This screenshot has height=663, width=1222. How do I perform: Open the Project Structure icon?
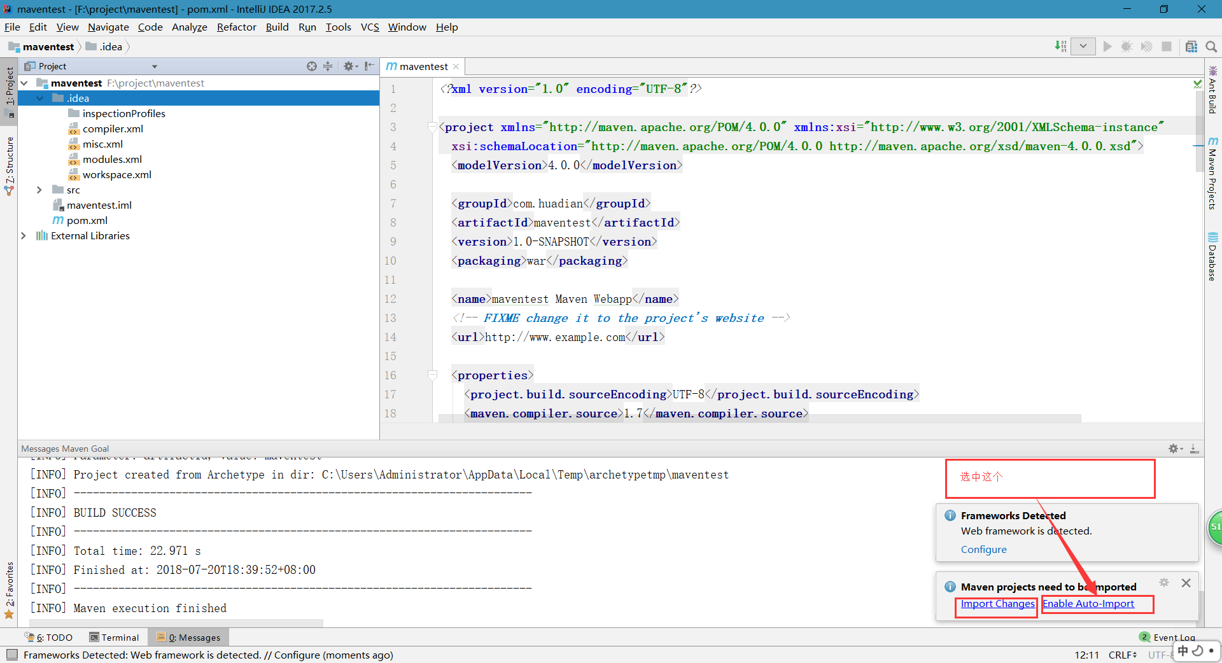click(x=1191, y=46)
